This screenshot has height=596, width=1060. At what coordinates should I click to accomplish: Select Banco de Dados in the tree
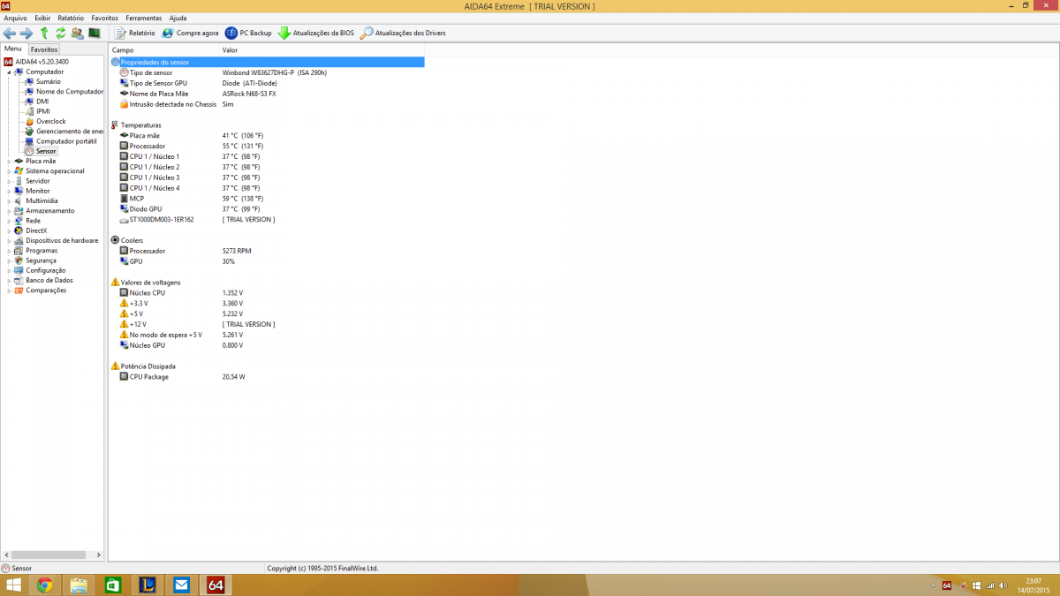click(x=49, y=280)
